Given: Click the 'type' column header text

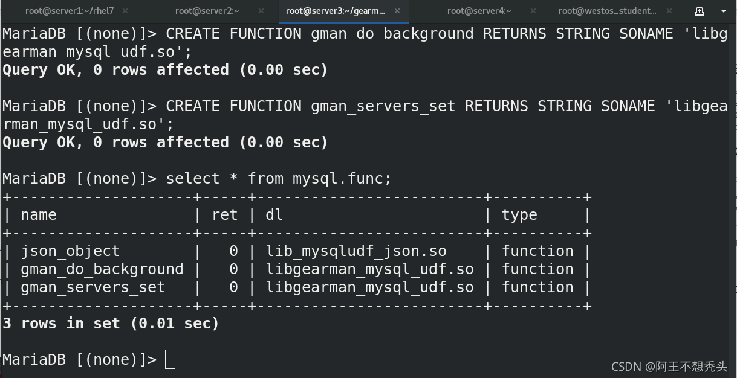Looking at the screenshot, I should 519,215.
